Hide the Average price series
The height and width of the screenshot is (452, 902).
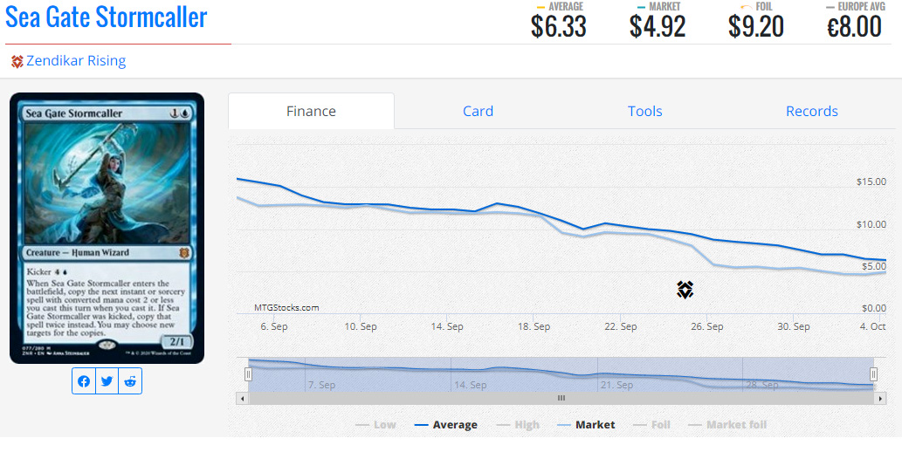point(446,425)
